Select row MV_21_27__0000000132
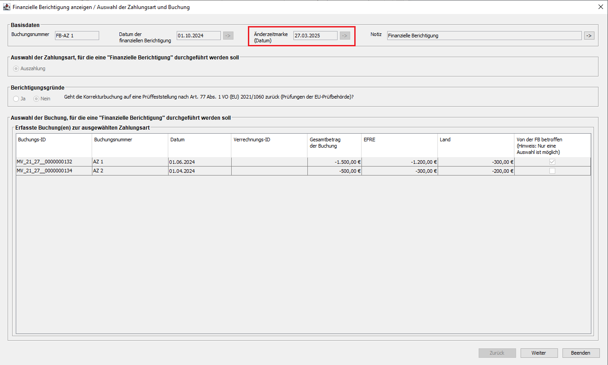 coord(54,162)
